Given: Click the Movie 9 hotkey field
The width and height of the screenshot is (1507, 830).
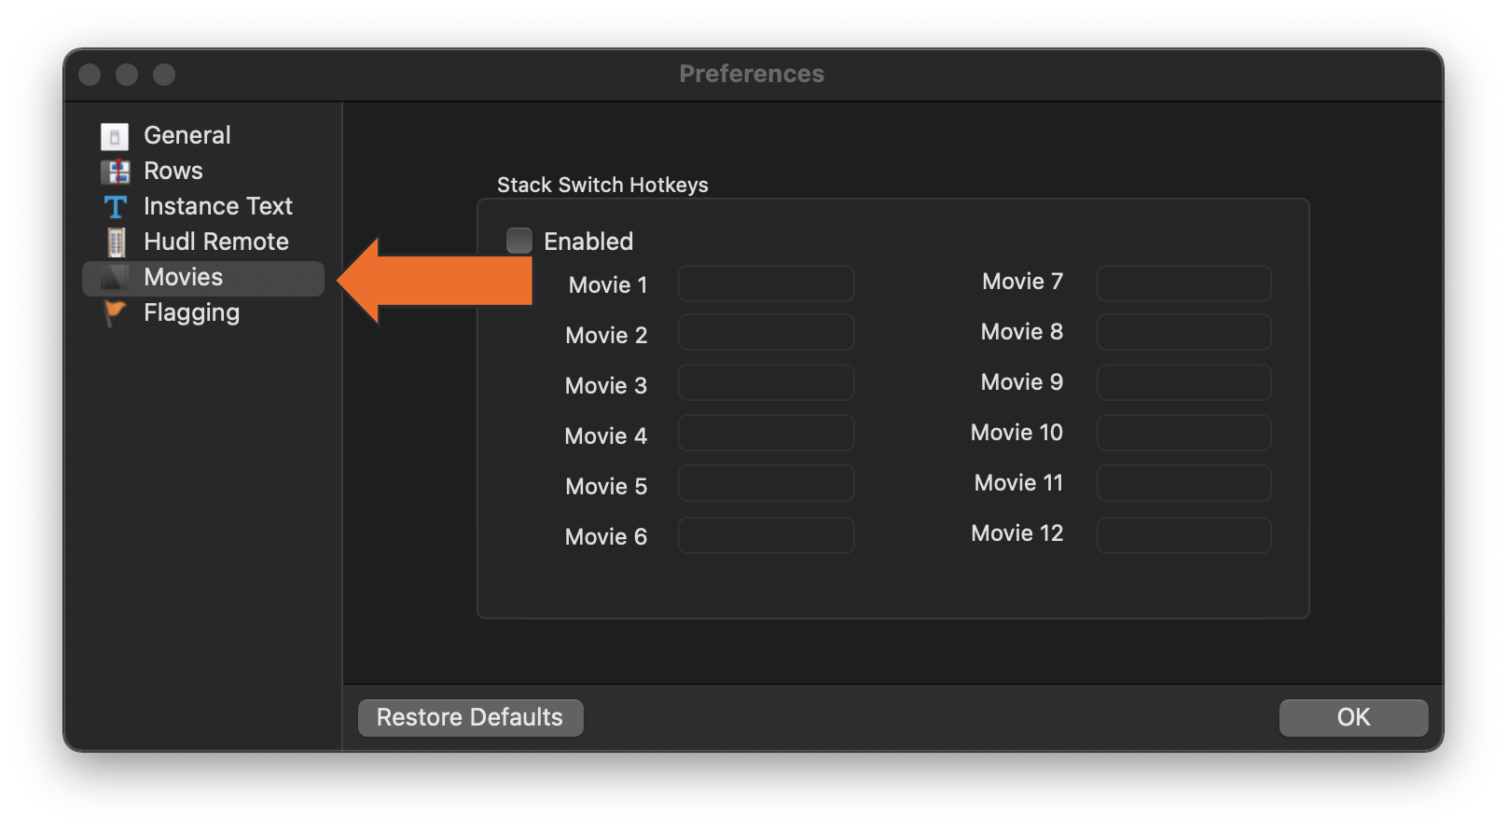Looking at the screenshot, I should click(x=1184, y=382).
